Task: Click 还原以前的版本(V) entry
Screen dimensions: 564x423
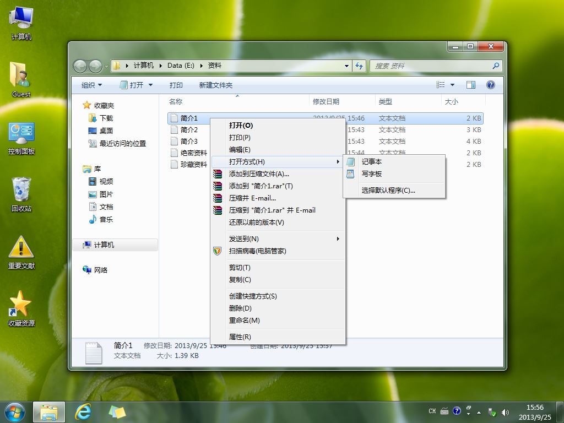Action: coord(278,223)
